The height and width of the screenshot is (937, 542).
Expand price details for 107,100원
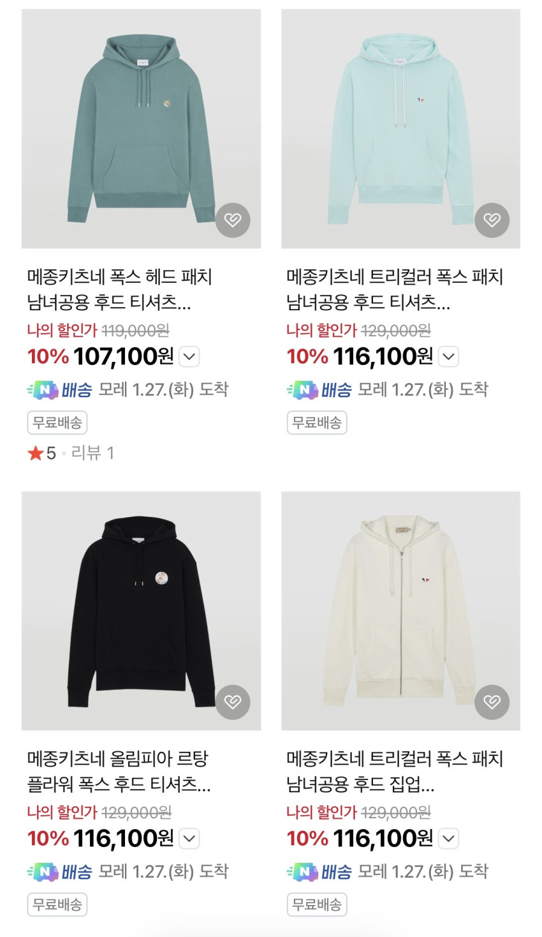pyautogui.click(x=189, y=357)
